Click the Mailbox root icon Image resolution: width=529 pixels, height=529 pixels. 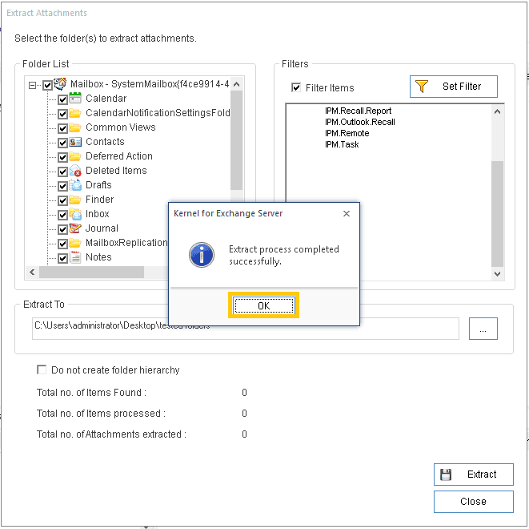(x=60, y=83)
